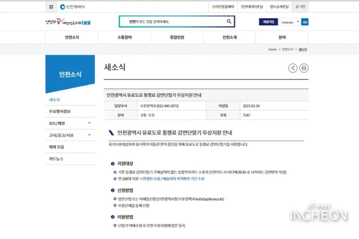Click the large 새소식 page heading
The image size is (359, 239).
115,67
